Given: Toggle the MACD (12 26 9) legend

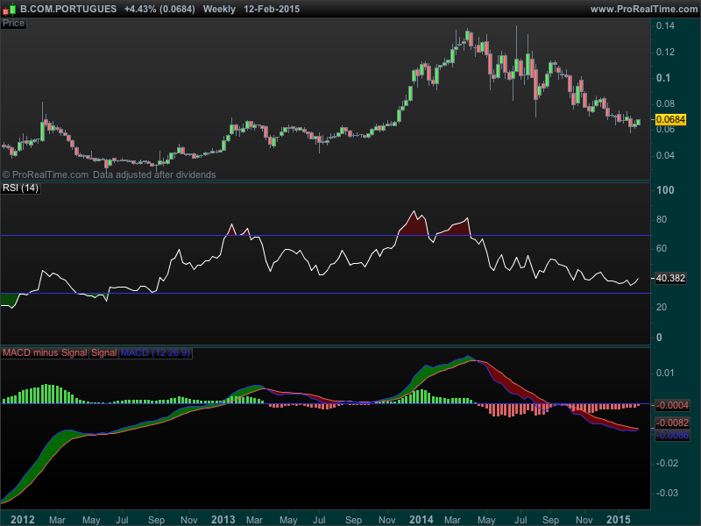Looking at the screenshot, I should tap(155, 352).
